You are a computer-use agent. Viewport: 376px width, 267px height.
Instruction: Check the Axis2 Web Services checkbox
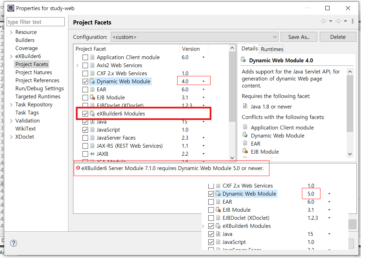[85, 65]
